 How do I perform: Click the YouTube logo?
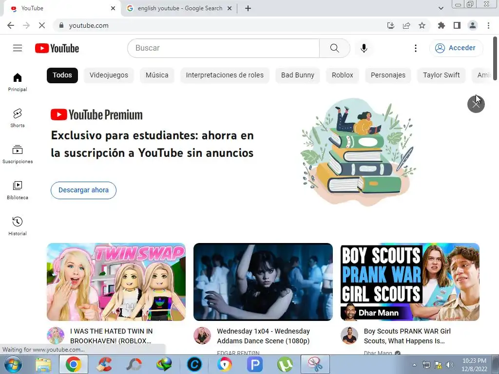click(x=57, y=48)
